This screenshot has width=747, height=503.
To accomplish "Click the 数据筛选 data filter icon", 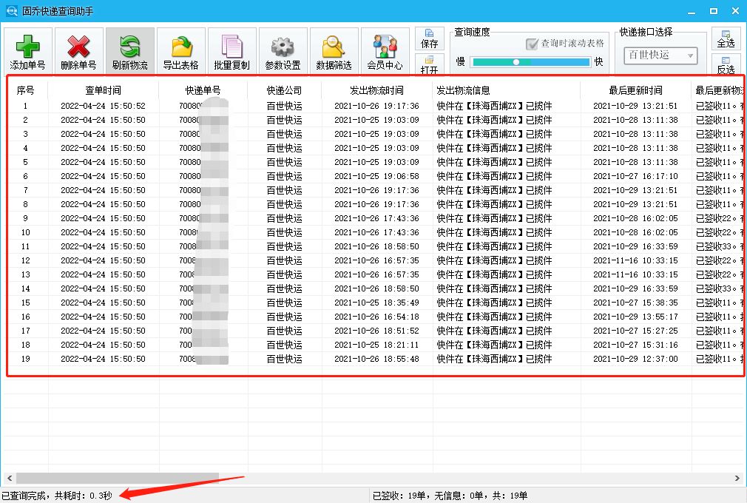I will (x=333, y=50).
